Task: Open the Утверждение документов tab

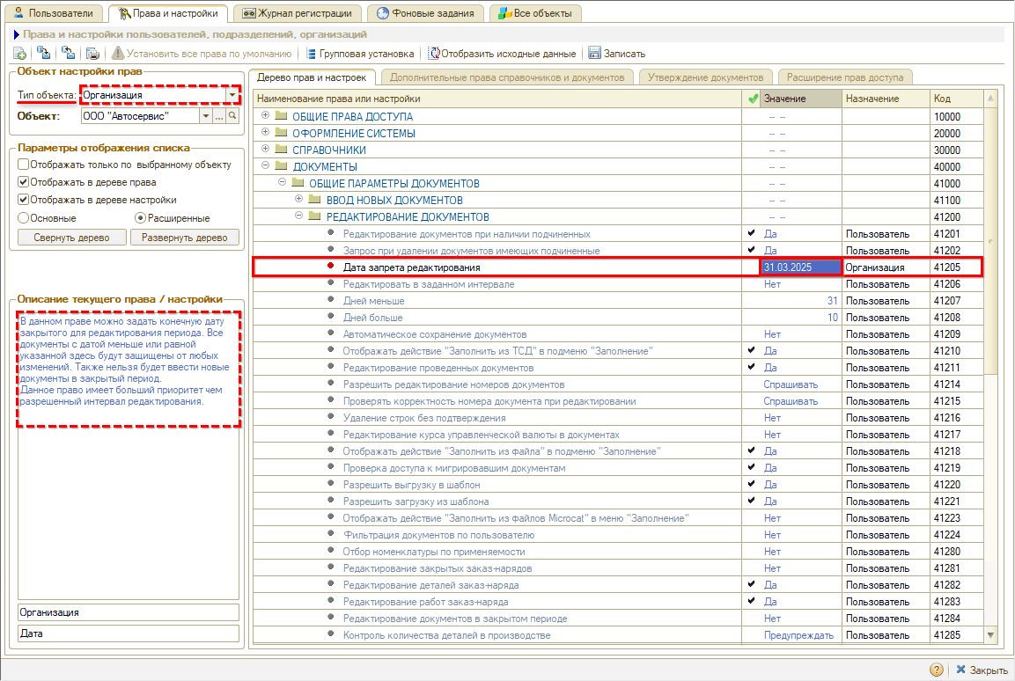Action: click(x=706, y=77)
